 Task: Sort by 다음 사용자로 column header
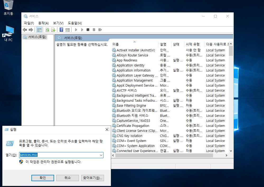[x=216, y=44]
